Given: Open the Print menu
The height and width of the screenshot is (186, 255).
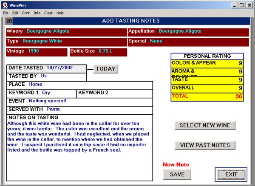Looking at the screenshot, I should coord(26,13).
